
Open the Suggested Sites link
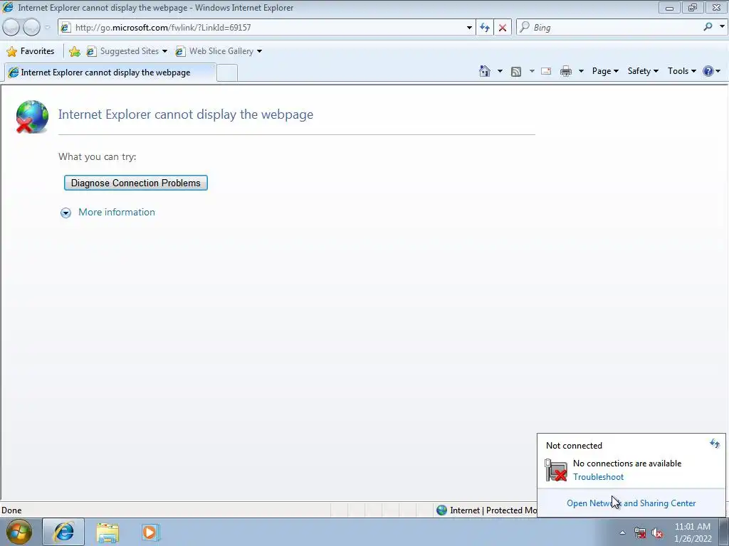pos(123,51)
